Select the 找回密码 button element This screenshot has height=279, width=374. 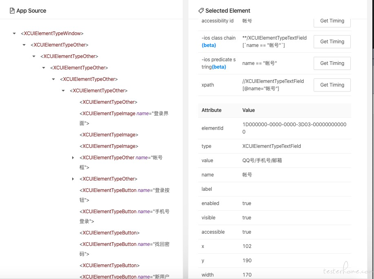(x=124, y=249)
